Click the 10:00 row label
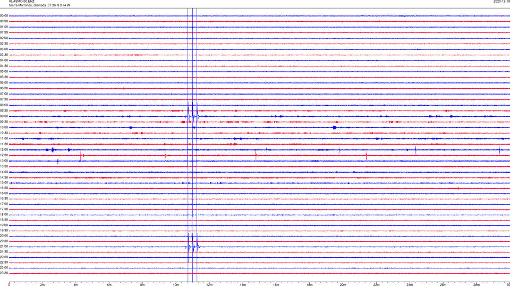Screen dimensions: 510x287 [4, 128]
